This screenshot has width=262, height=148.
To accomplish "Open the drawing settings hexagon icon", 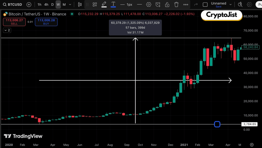I will click(x=149, y=4).
